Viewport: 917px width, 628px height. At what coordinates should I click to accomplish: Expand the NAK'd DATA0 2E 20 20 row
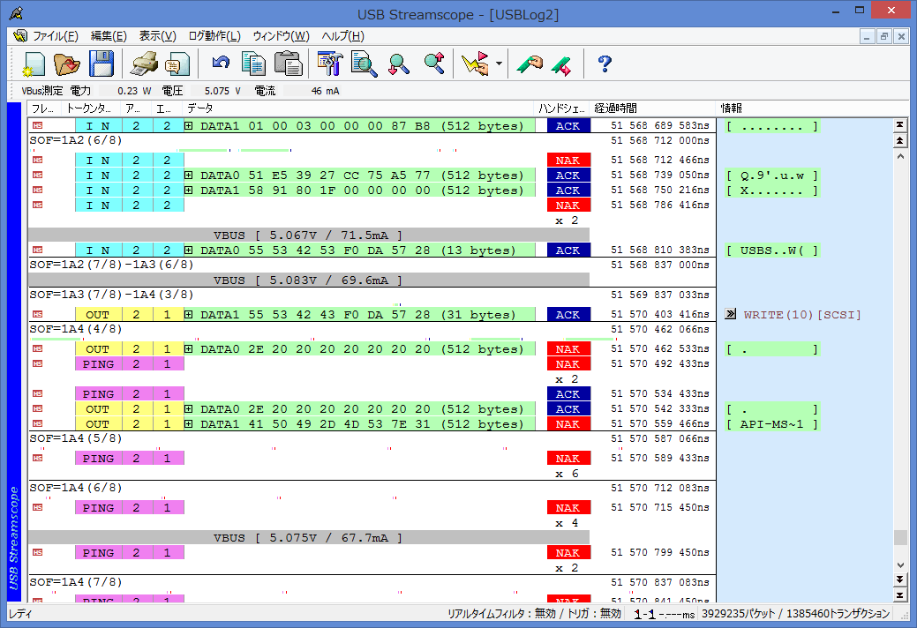point(188,348)
